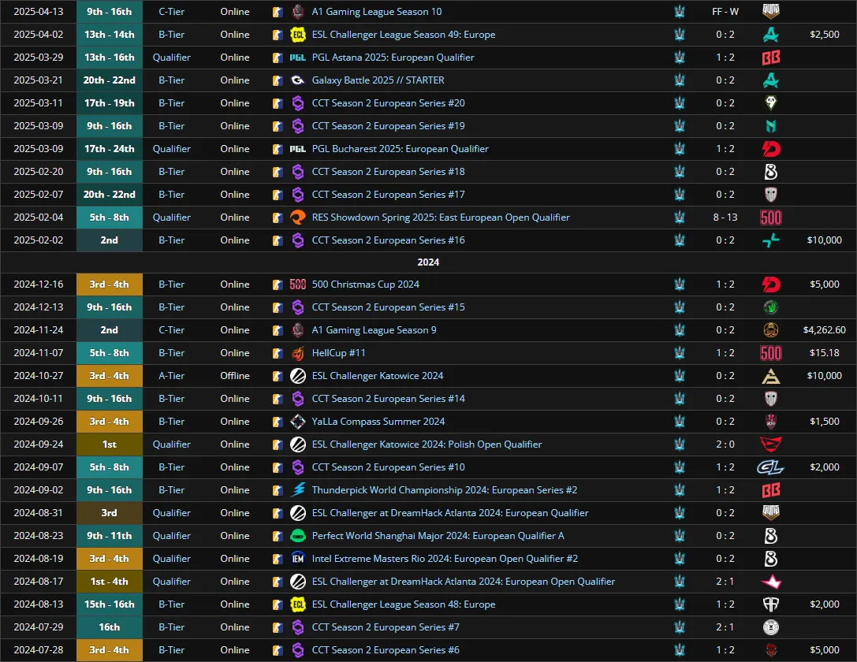Click C-Tier cell in 2025-04-13 row

point(172,12)
